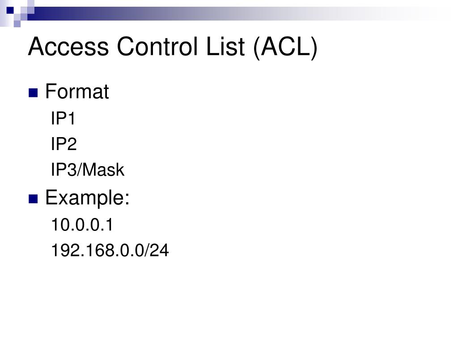Image resolution: width=458 pixels, height=343 pixels.
Task: Select the IP1 format line
Action: (x=63, y=118)
